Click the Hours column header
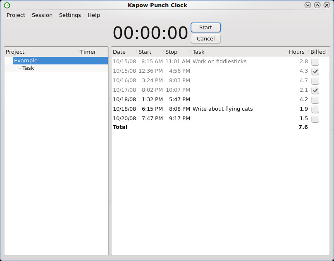 [298, 52]
